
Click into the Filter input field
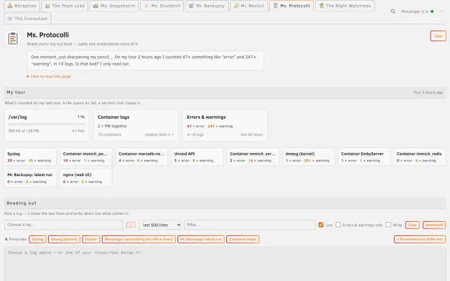click(x=249, y=225)
